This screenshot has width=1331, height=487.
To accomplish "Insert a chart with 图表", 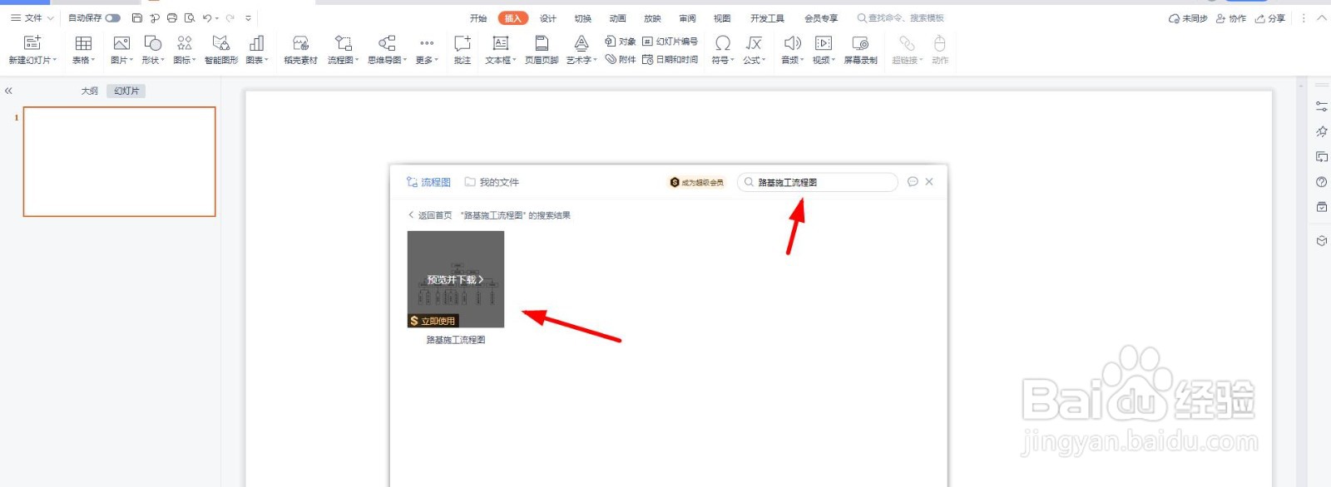I will (257, 49).
